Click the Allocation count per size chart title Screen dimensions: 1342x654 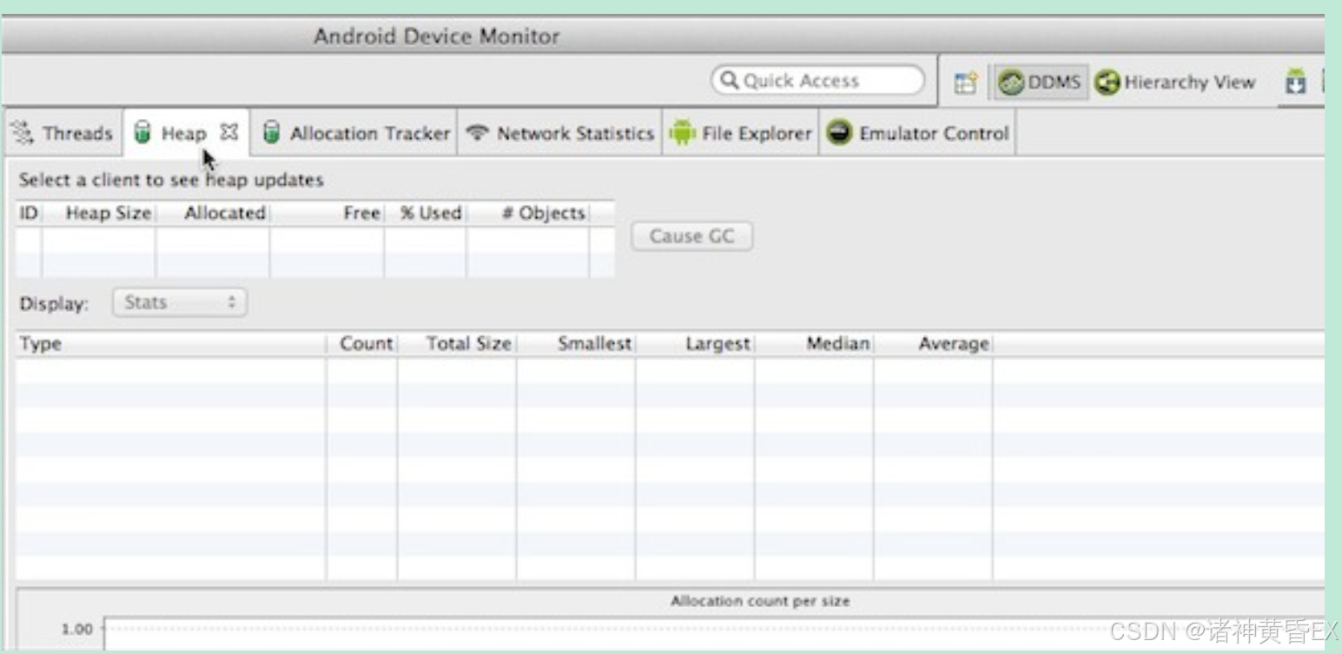click(x=760, y=601)
